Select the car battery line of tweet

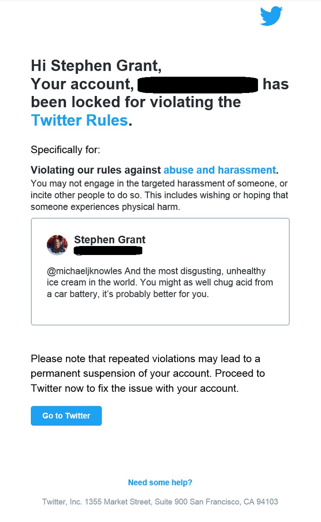tap(128, 294)
